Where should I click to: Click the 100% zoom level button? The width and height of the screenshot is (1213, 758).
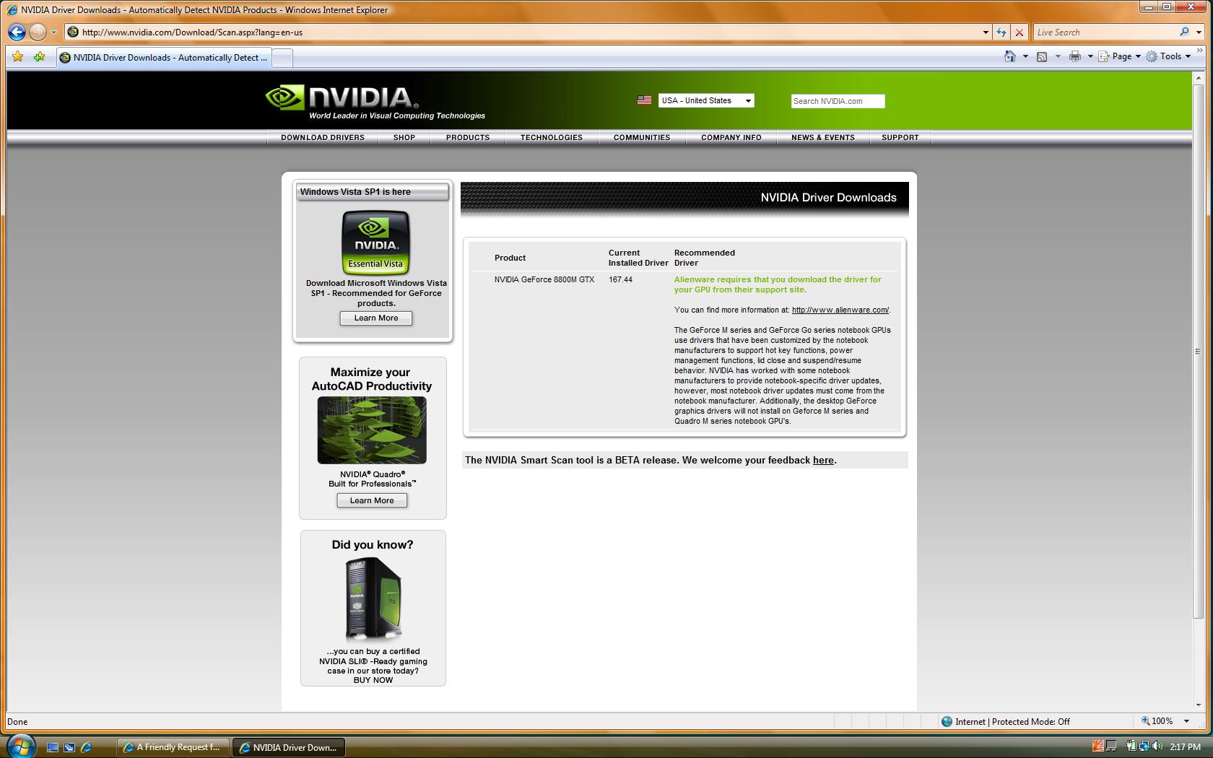point(1156,721)
